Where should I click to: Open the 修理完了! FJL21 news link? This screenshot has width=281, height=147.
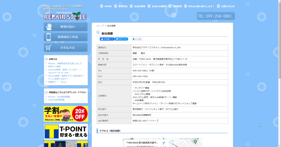tap(57, 82)
